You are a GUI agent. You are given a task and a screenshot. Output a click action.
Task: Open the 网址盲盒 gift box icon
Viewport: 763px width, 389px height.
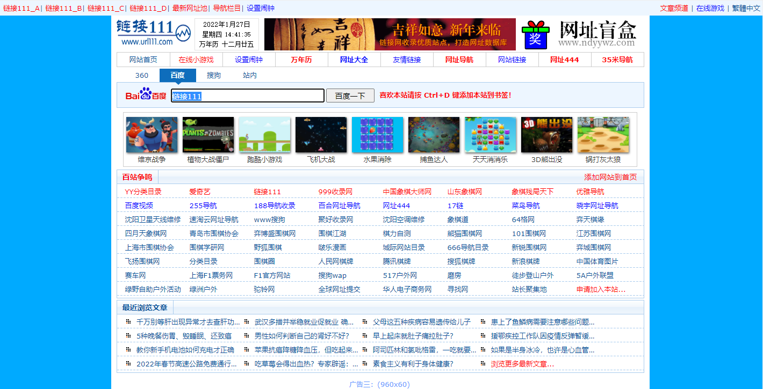[x=536, y=34]
